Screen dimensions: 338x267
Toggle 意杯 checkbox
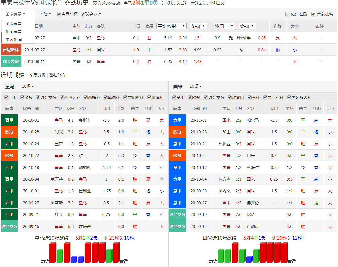[x=250, y=98]
